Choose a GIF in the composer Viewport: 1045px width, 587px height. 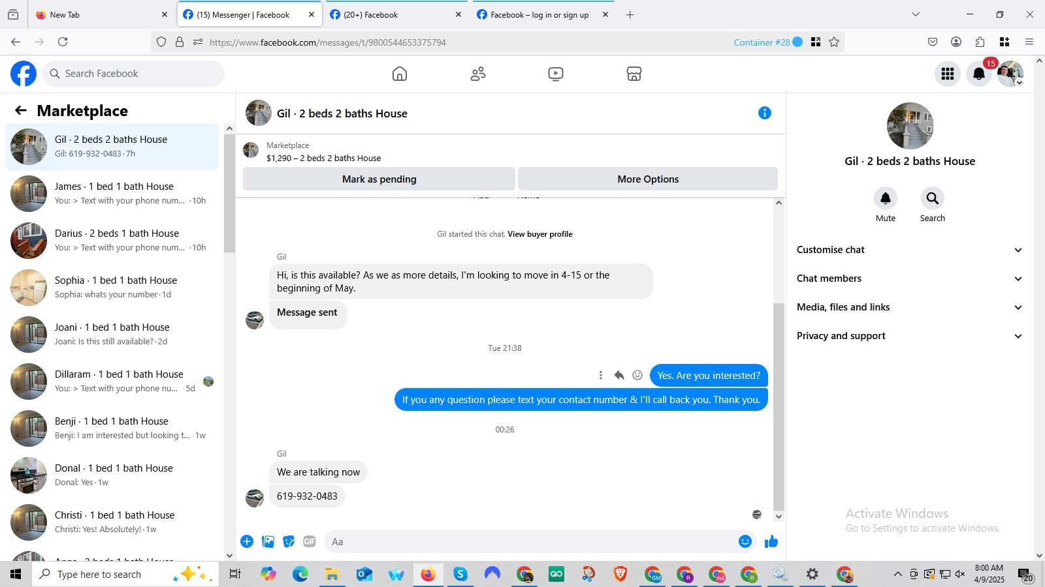point(310,541)
